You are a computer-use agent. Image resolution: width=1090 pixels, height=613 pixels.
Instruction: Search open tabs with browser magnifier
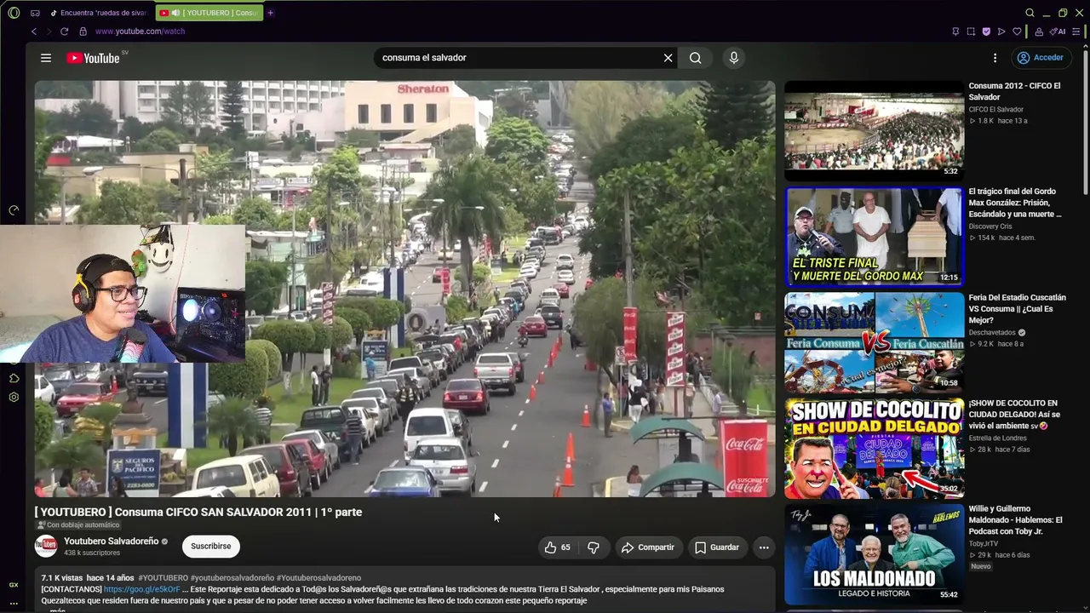(1030, 13)
